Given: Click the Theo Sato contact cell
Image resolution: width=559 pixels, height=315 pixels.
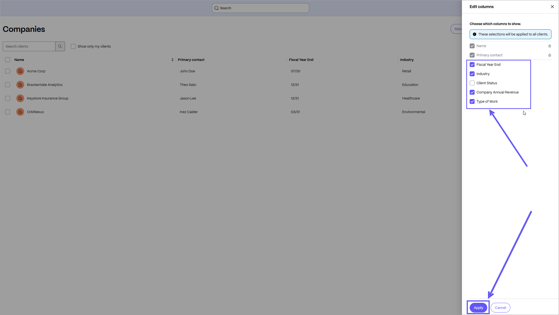Looking at the screenshot, I should [x=188, y=85].
